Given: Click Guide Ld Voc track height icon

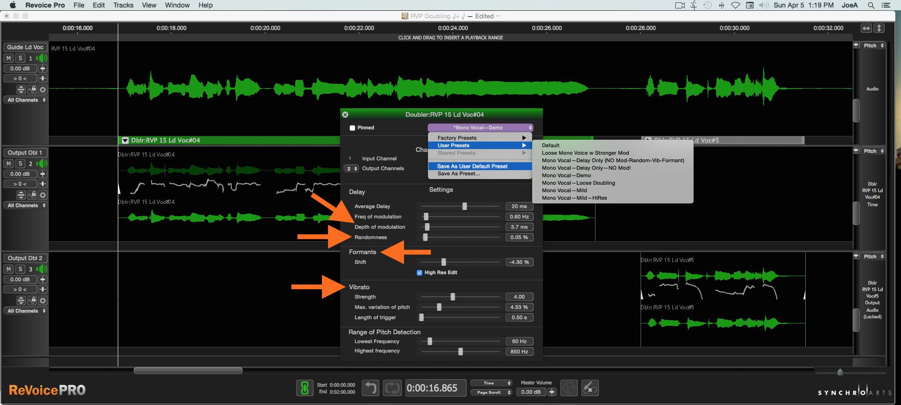Looking at the screenshot, I should (21, 90).
